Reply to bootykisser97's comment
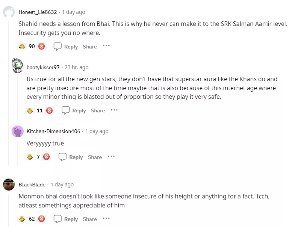Image resolution: width=289 pixels, height=227 pixels. coord(74,110)
